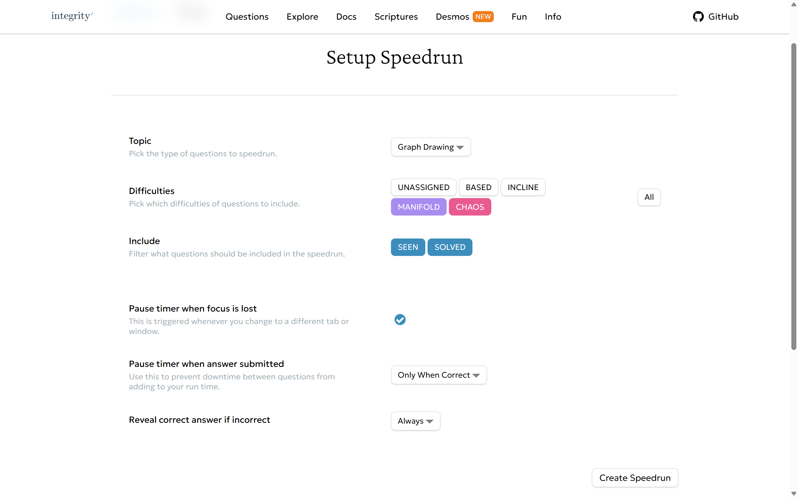The image size is (798, 498).
Task: Select All difficulties button
Action: 649,197
